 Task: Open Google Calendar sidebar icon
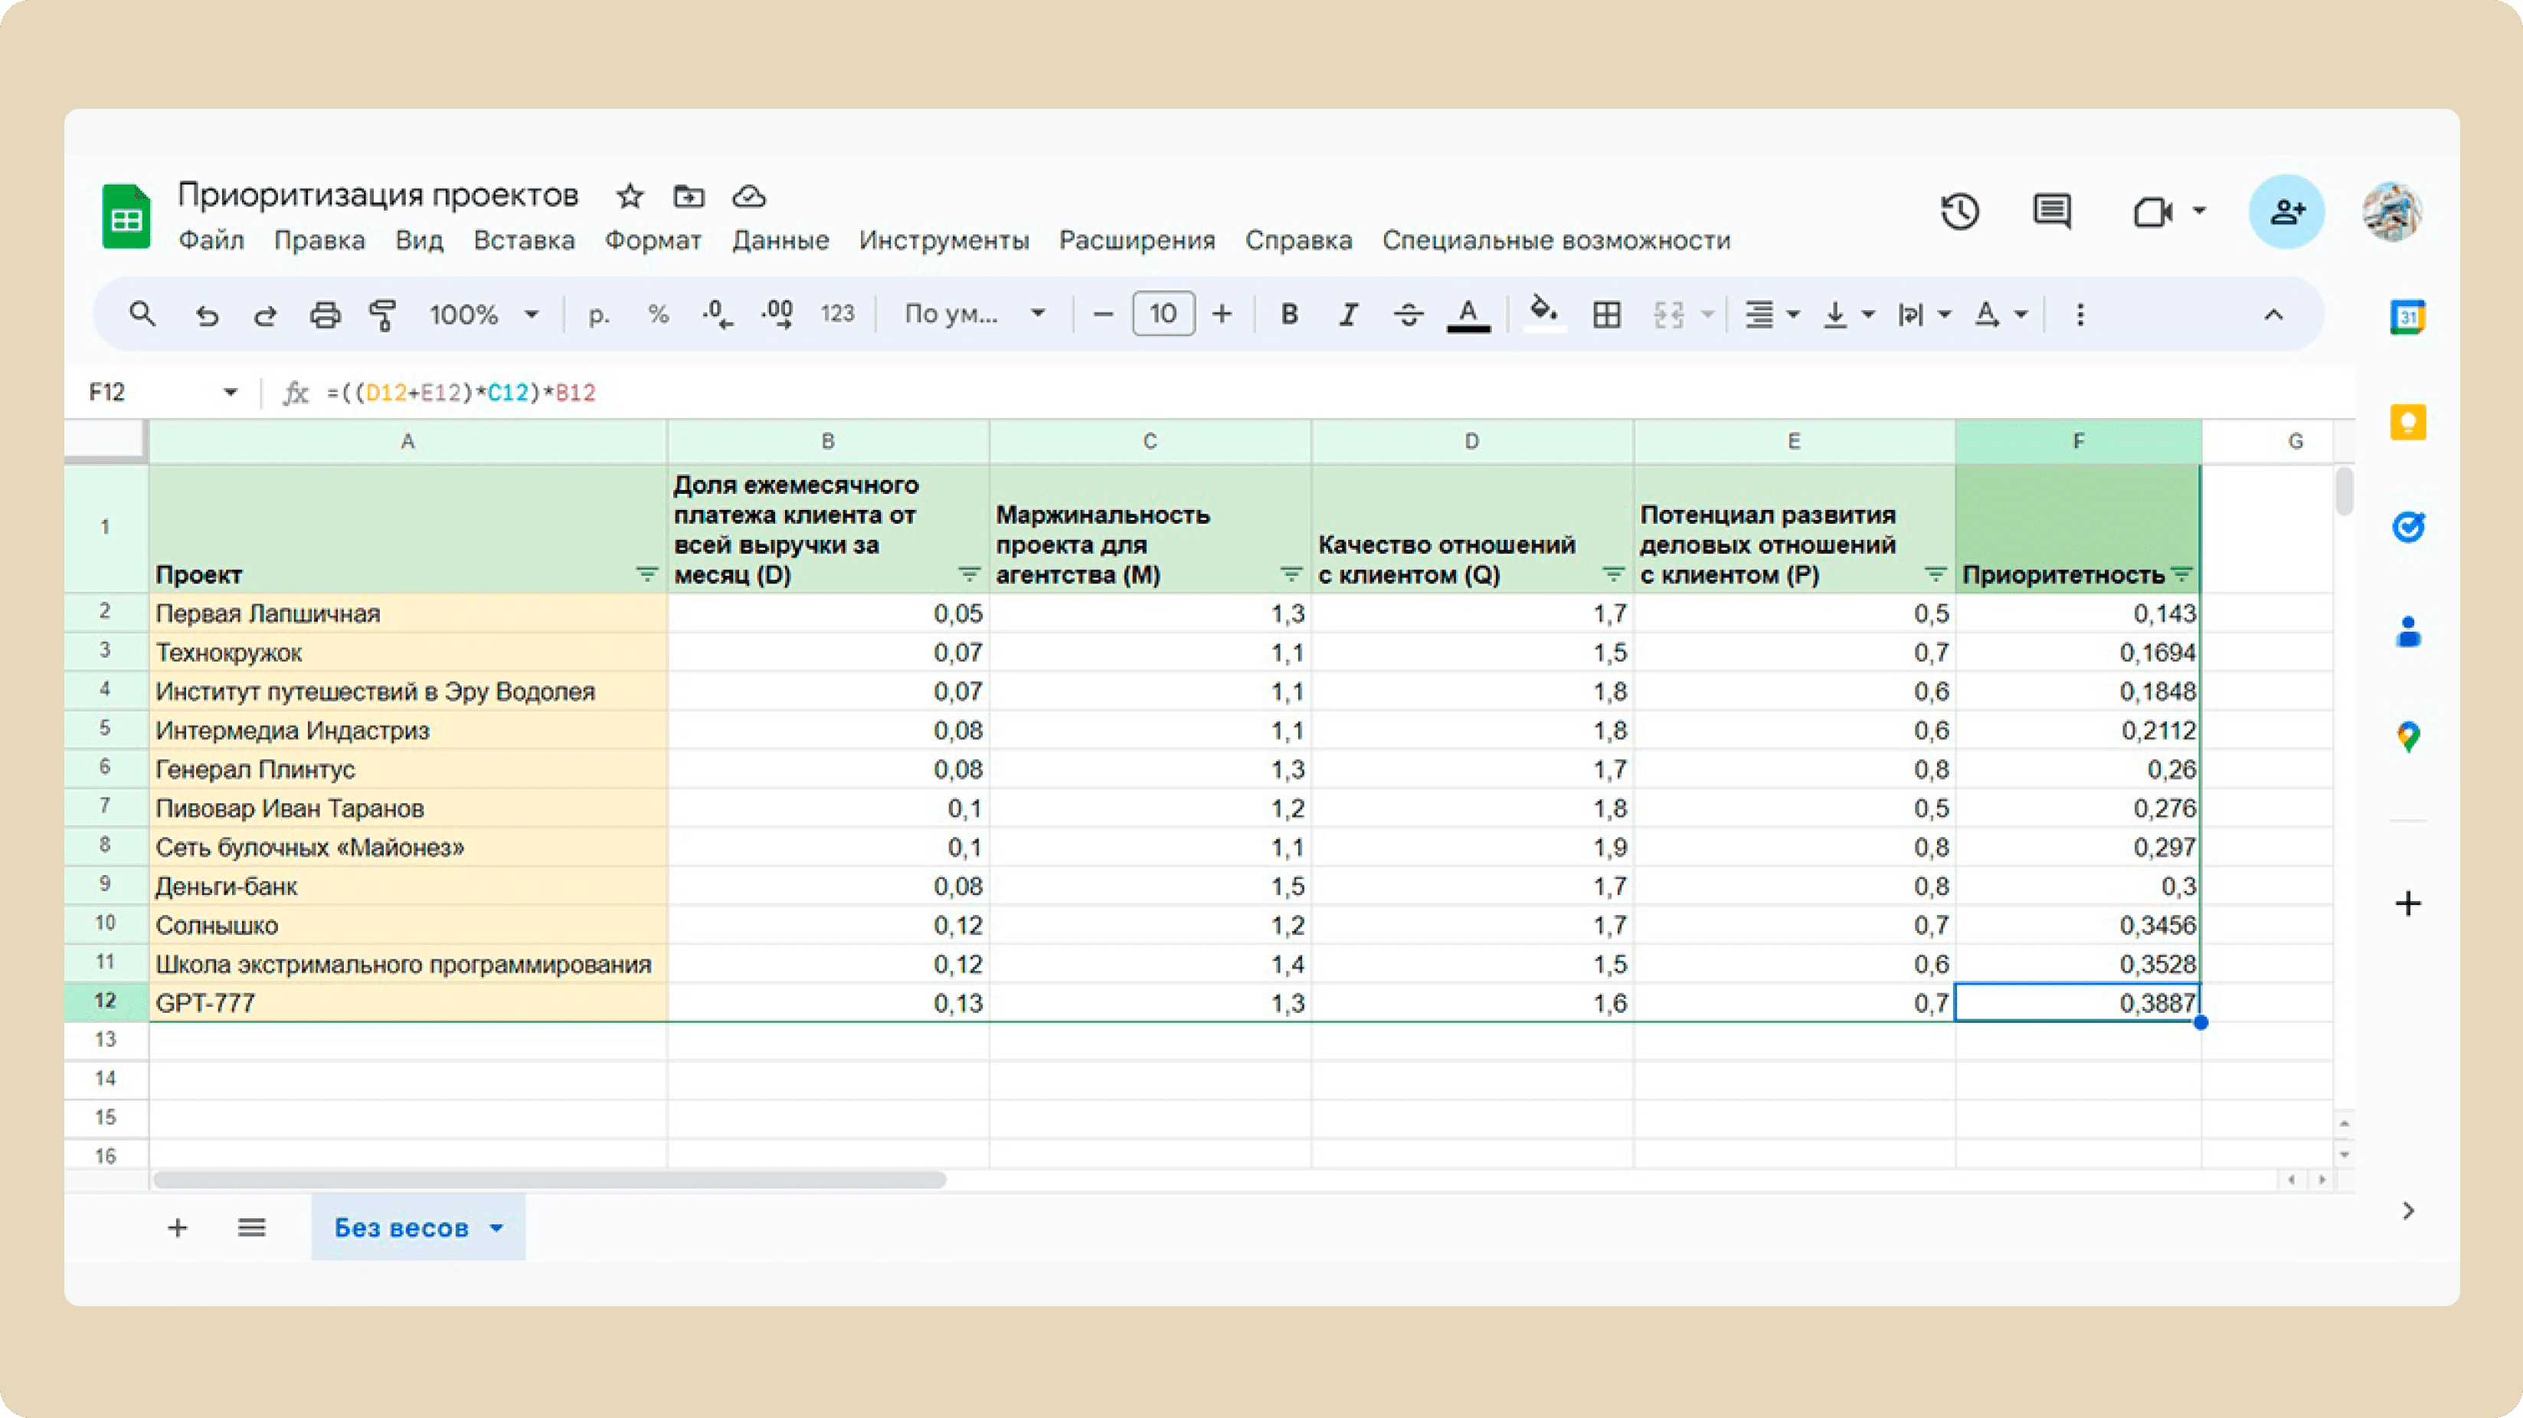[2407, 317]
